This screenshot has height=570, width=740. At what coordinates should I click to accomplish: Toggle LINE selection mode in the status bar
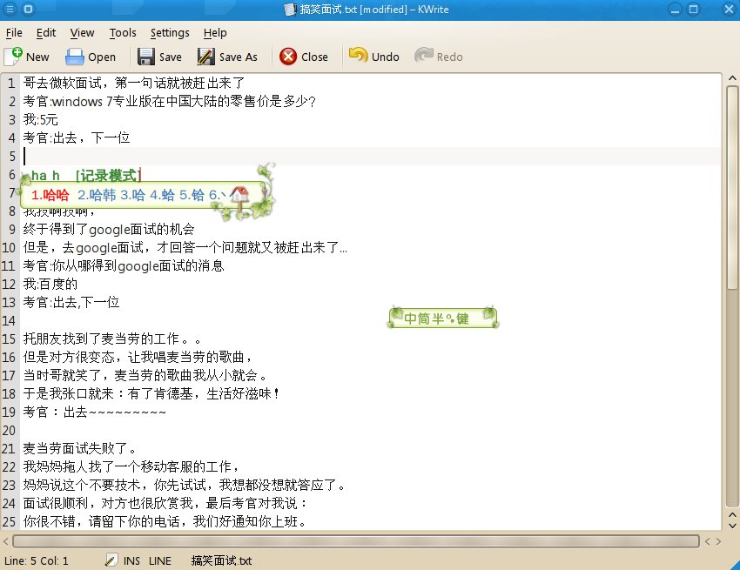[x=160, y=560]
